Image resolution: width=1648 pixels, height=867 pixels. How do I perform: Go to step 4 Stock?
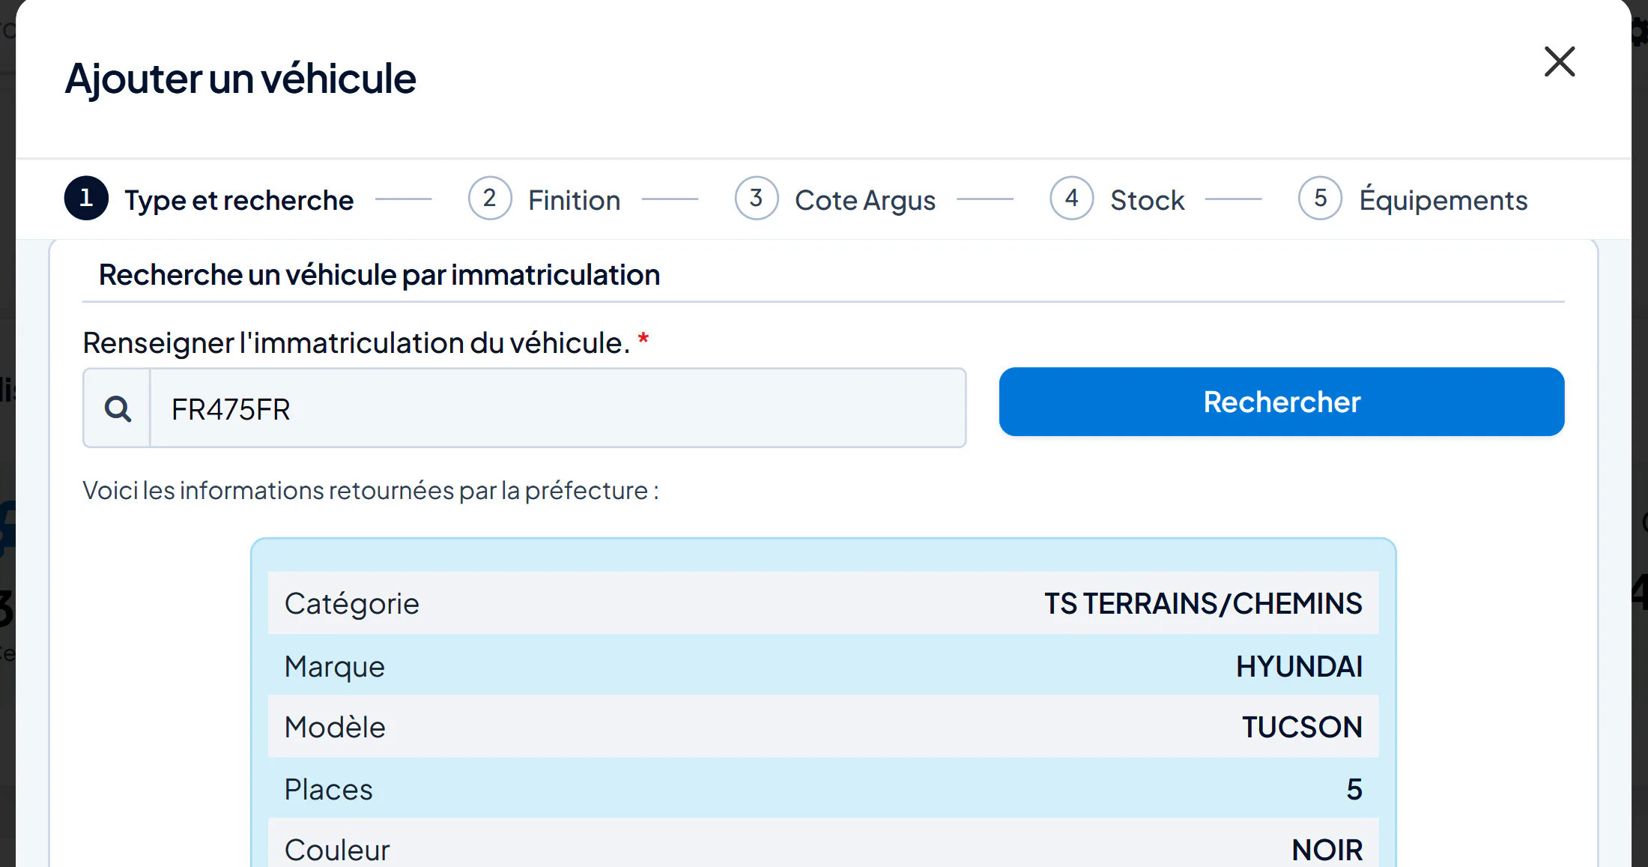pos(1117,199)
